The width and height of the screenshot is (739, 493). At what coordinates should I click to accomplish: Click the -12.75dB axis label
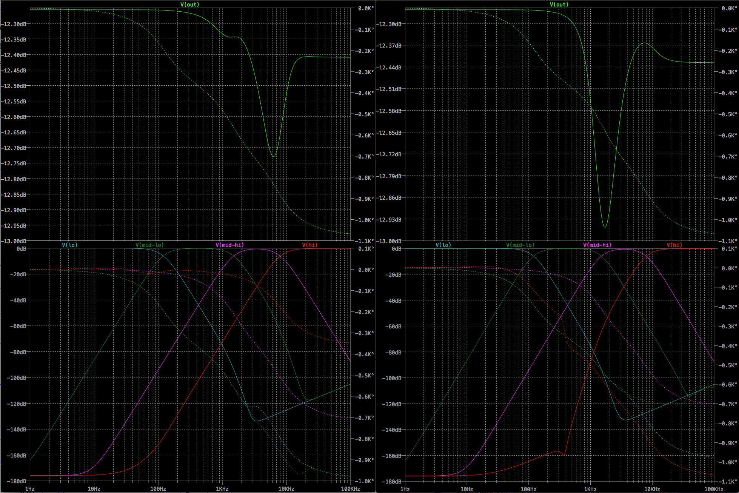point(14,163)
